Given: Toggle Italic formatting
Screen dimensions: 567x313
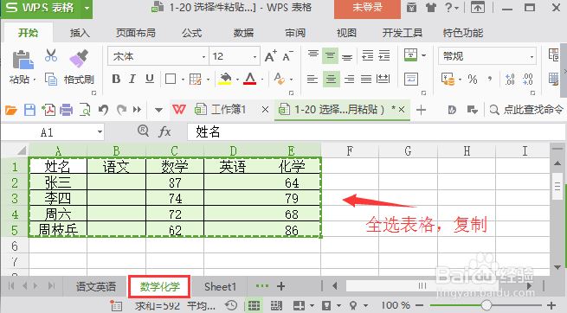Looking at the screenshot, I should 132,79.
